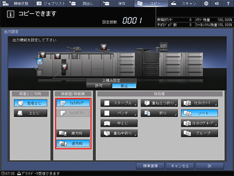
Task: Select the second finisher output tray icon
Action: click(x=57, y=56)
